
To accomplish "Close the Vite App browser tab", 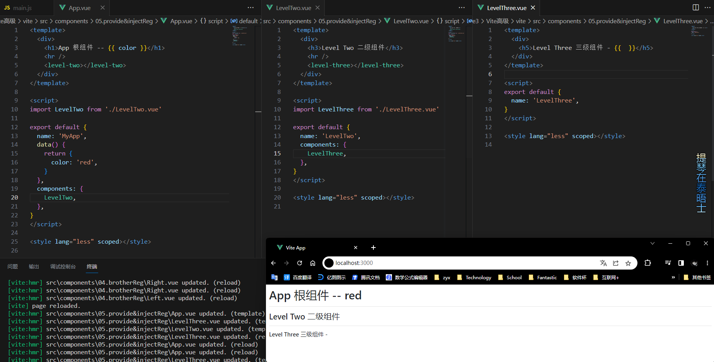I will click(x=356, y=248).
